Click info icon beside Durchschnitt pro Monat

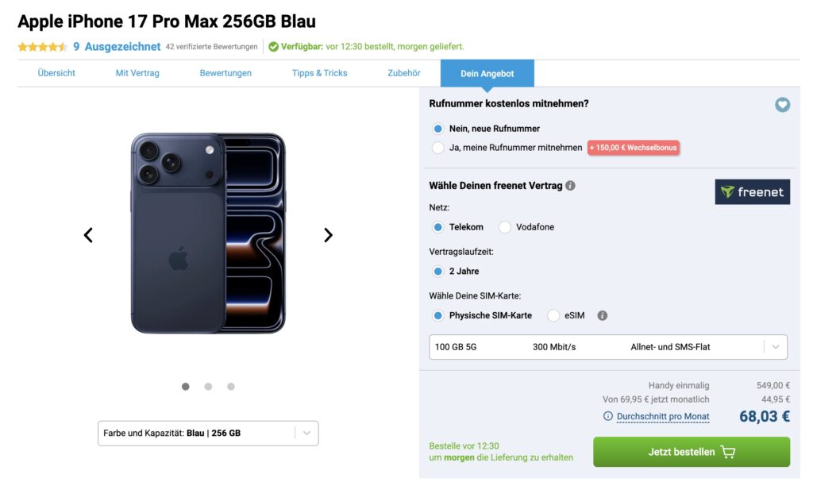(608, 416)
